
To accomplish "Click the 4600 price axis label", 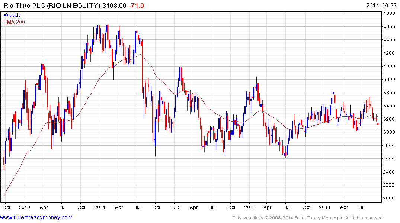I will click(389, 26).
